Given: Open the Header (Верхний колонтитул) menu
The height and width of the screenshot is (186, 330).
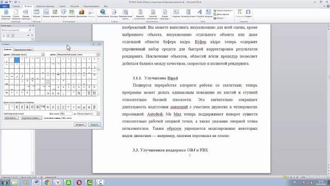Looking at the screenshot, I should coord(140,14).
